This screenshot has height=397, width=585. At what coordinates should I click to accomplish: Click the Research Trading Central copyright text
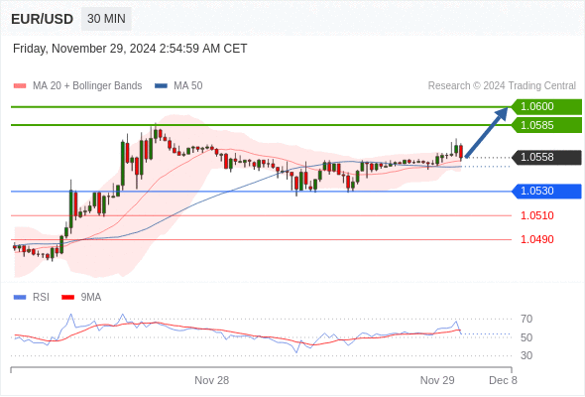[502, 86]
